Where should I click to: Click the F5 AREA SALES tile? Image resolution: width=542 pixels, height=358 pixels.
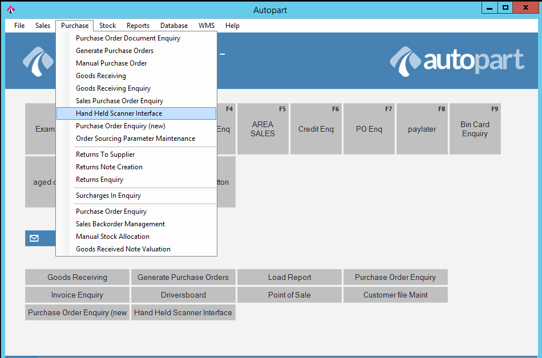262,129
